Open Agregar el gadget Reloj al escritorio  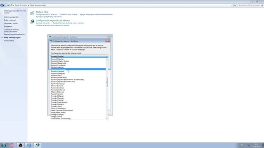[x=49, y=17]
